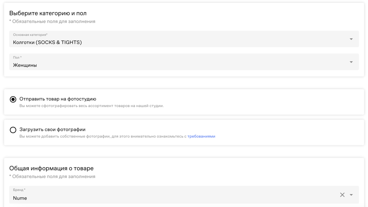Click the 'Отправить товар на фотостудию' label
Screen dimensions: 368x207
coord(57,99)
